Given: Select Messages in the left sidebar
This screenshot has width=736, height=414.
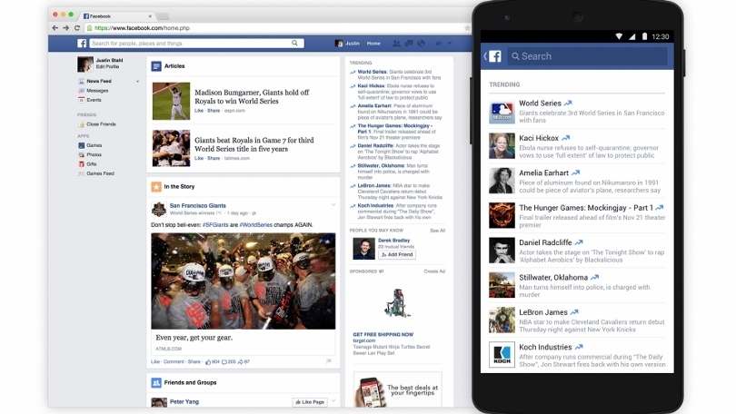Looking at the screenshot, I should click(x=97, y=91).
